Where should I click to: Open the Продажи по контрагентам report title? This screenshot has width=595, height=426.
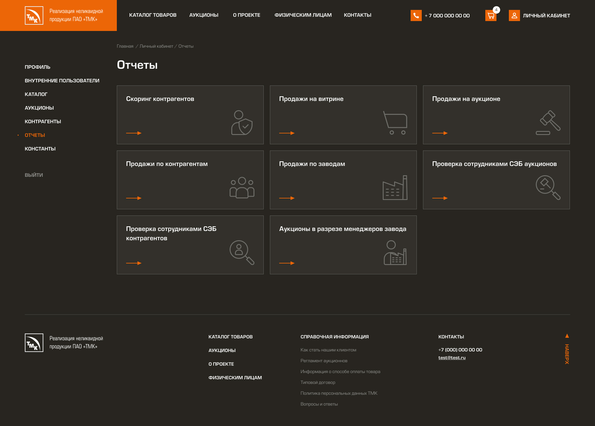[x=167, y=164]
